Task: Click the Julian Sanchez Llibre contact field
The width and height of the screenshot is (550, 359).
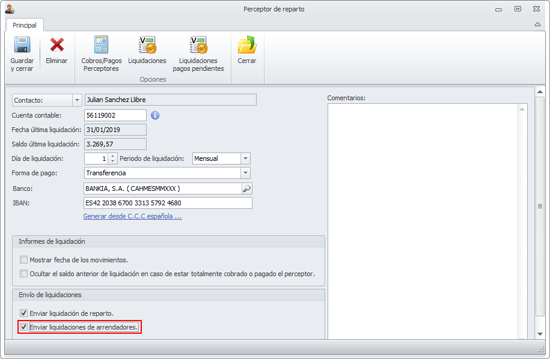Action: coord(171,100)
